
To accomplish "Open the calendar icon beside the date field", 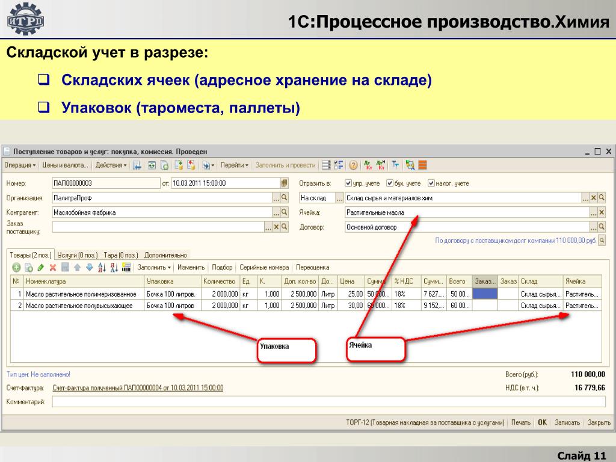I will 284,183.
